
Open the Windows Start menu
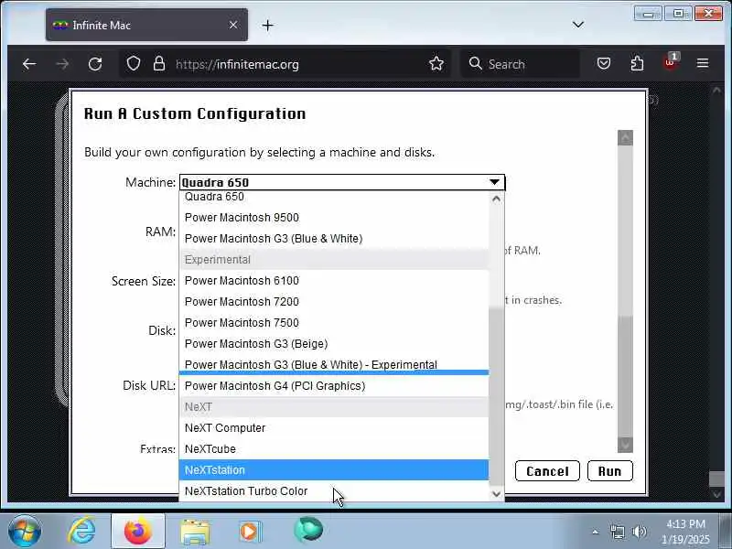[25, 532]
